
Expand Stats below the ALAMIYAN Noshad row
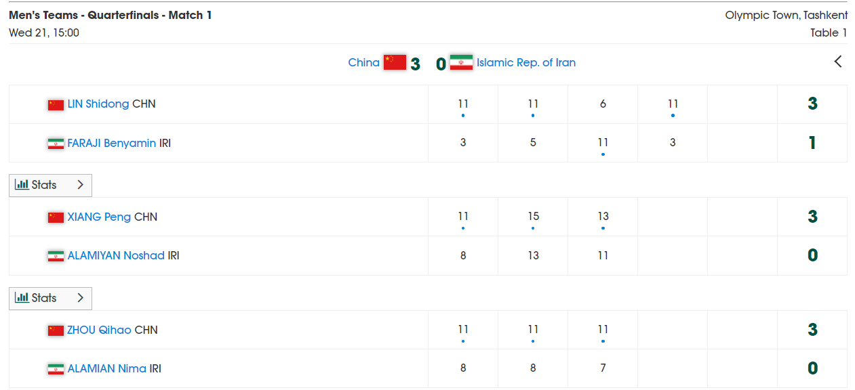[50, 298]
